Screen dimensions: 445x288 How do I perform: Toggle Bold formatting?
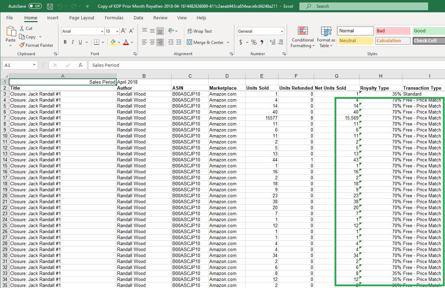pyautogui.click(x=65, y=42)
